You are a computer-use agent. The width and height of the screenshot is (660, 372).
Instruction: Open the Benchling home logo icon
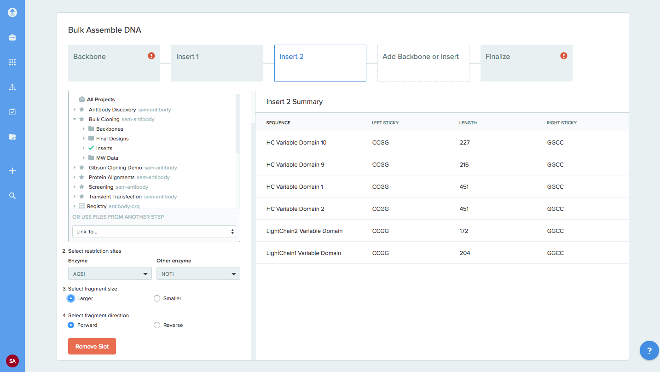click(x=12, y=12)
